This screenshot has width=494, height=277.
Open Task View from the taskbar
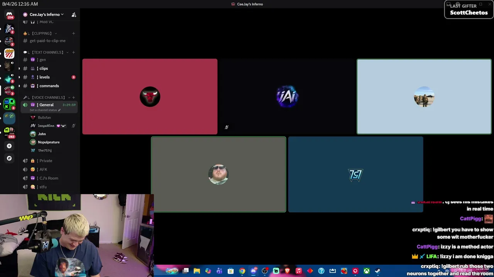pyautogui.click(x=186, y=271)
